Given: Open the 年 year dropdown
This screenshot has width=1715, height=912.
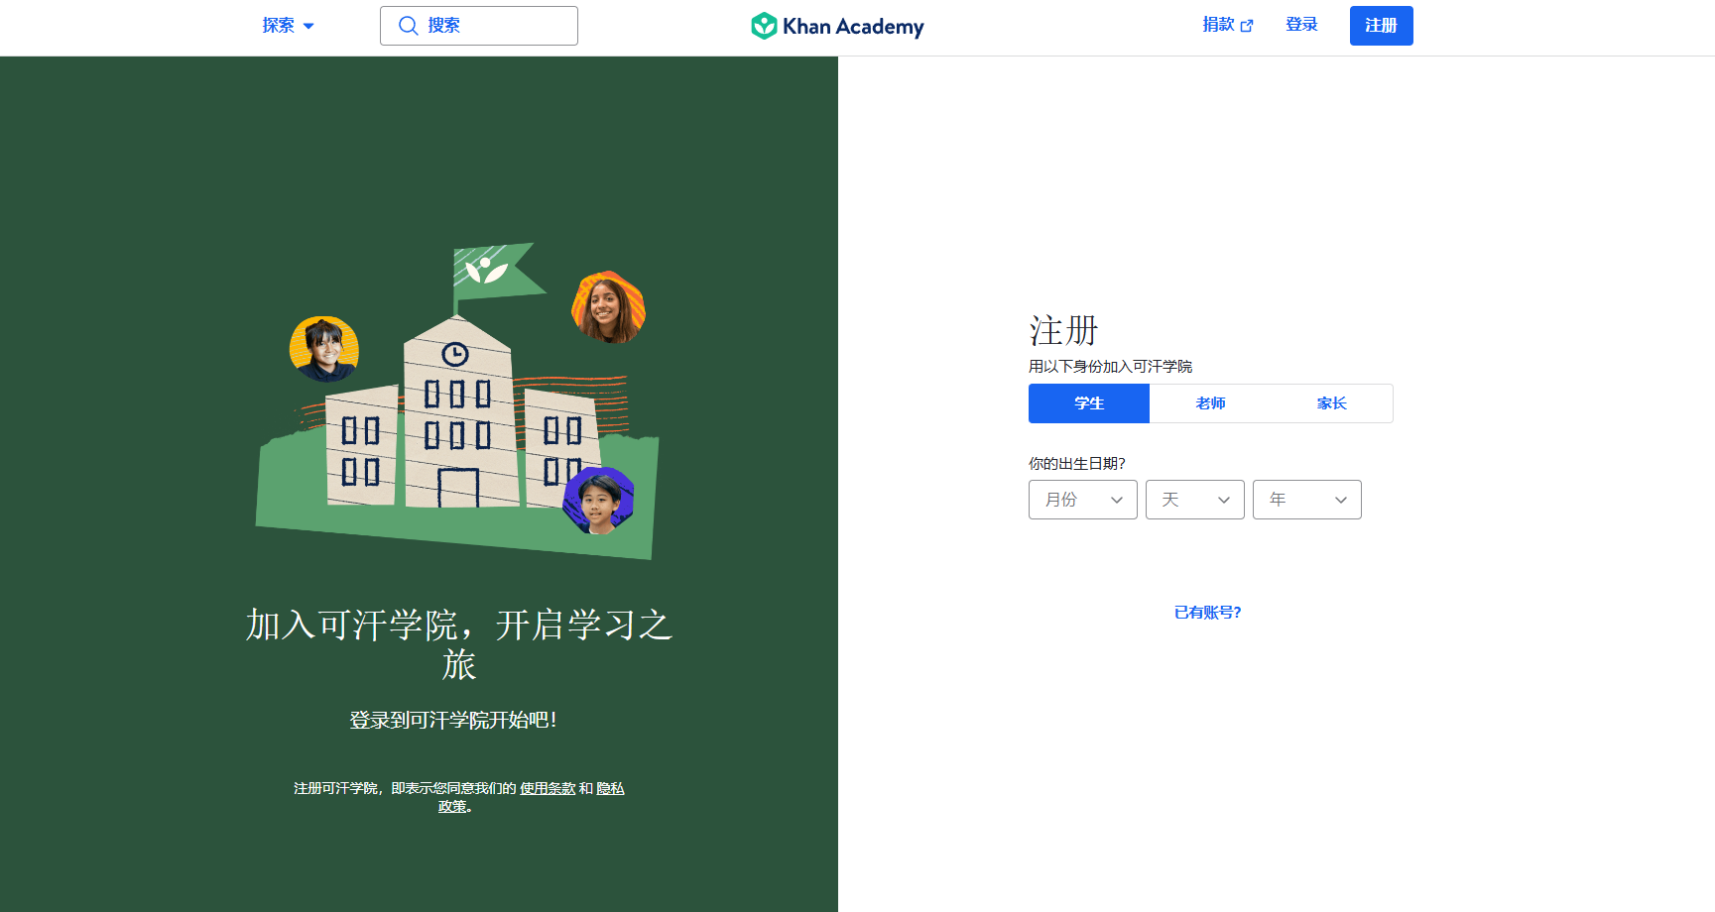Looking at the screenshot, I should (1307, 500).
